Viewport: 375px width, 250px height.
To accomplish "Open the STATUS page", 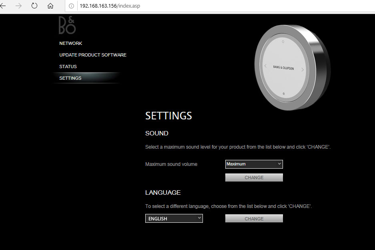I will (68, 67).
